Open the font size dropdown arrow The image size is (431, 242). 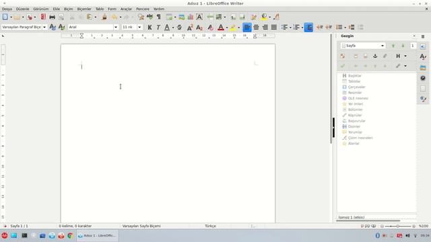[x=139, y=27]
